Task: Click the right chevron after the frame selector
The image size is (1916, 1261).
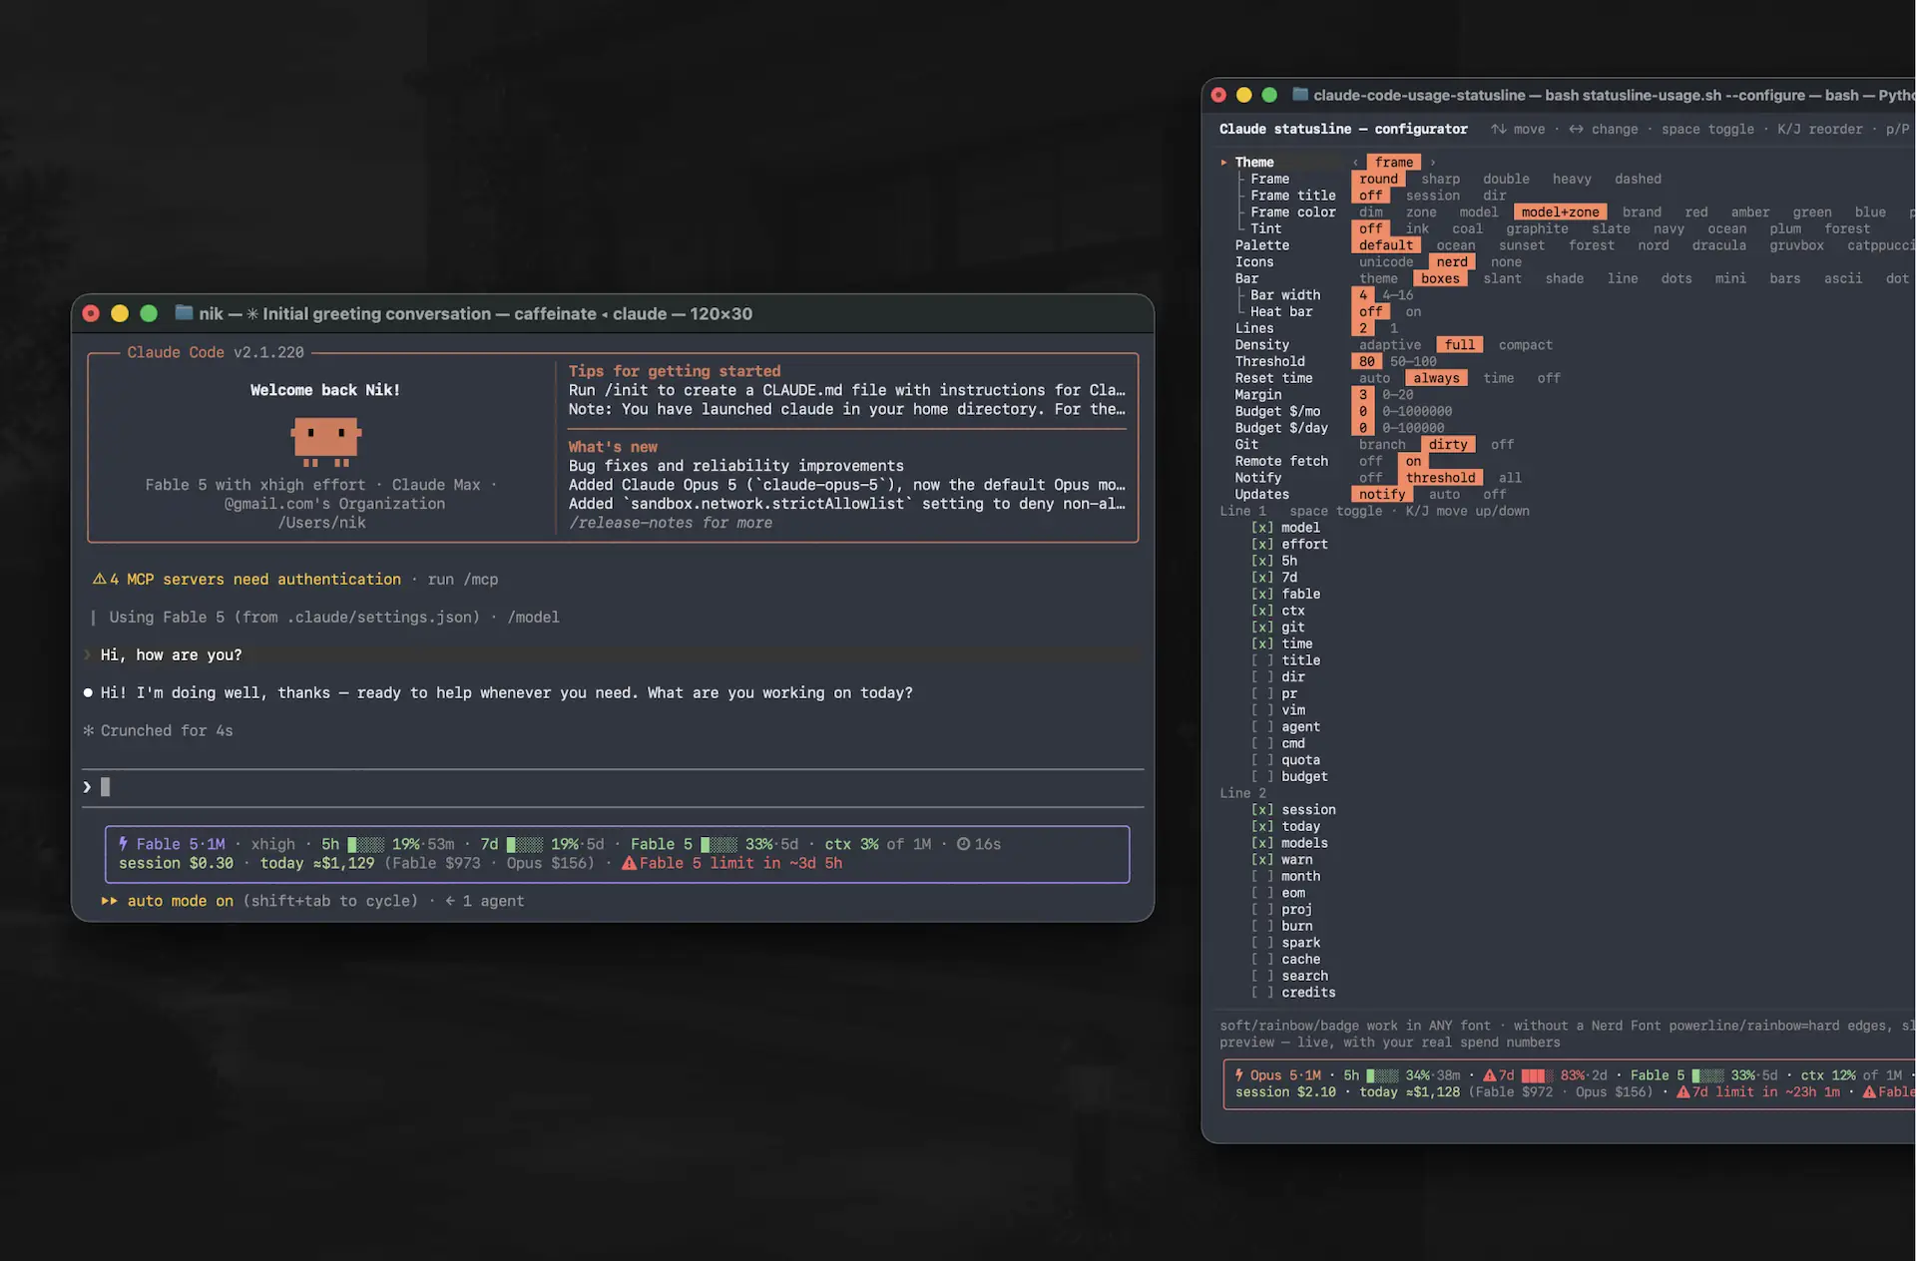Action: click(1433, 163)
